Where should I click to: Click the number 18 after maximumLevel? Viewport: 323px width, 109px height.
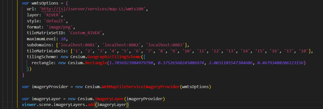coord(63,39)
